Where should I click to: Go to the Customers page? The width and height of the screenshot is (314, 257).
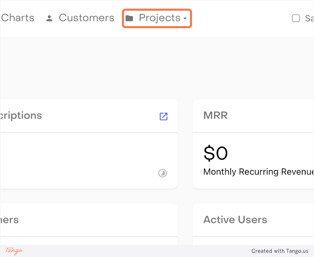point(86,18)
